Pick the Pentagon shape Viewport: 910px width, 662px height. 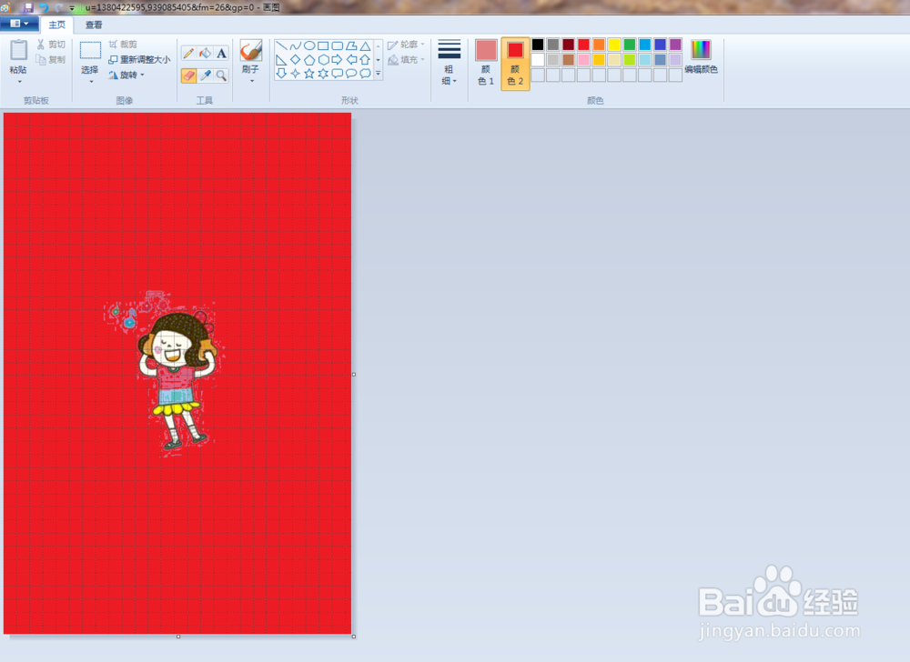[309, 60]
